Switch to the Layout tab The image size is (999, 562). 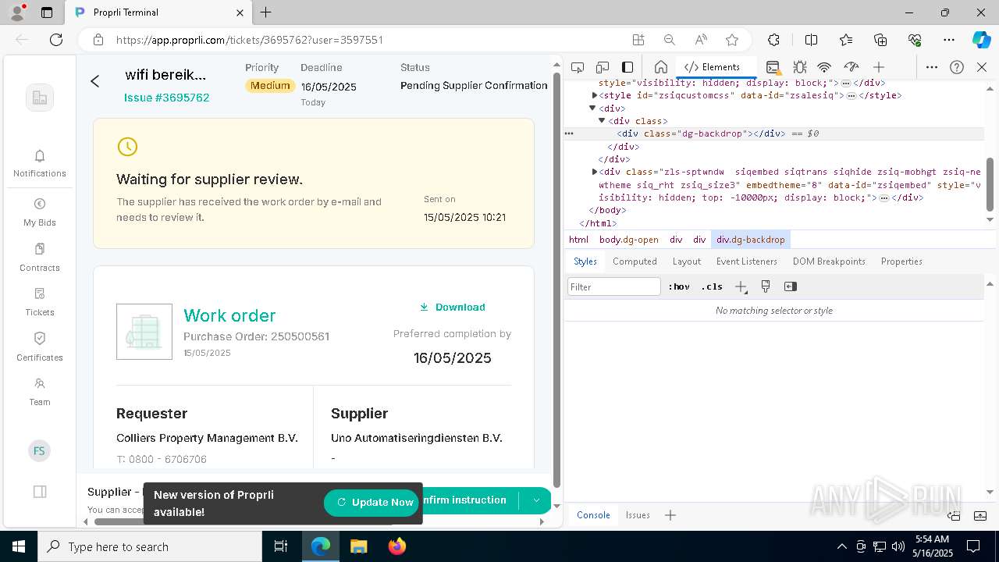(687, 261)
